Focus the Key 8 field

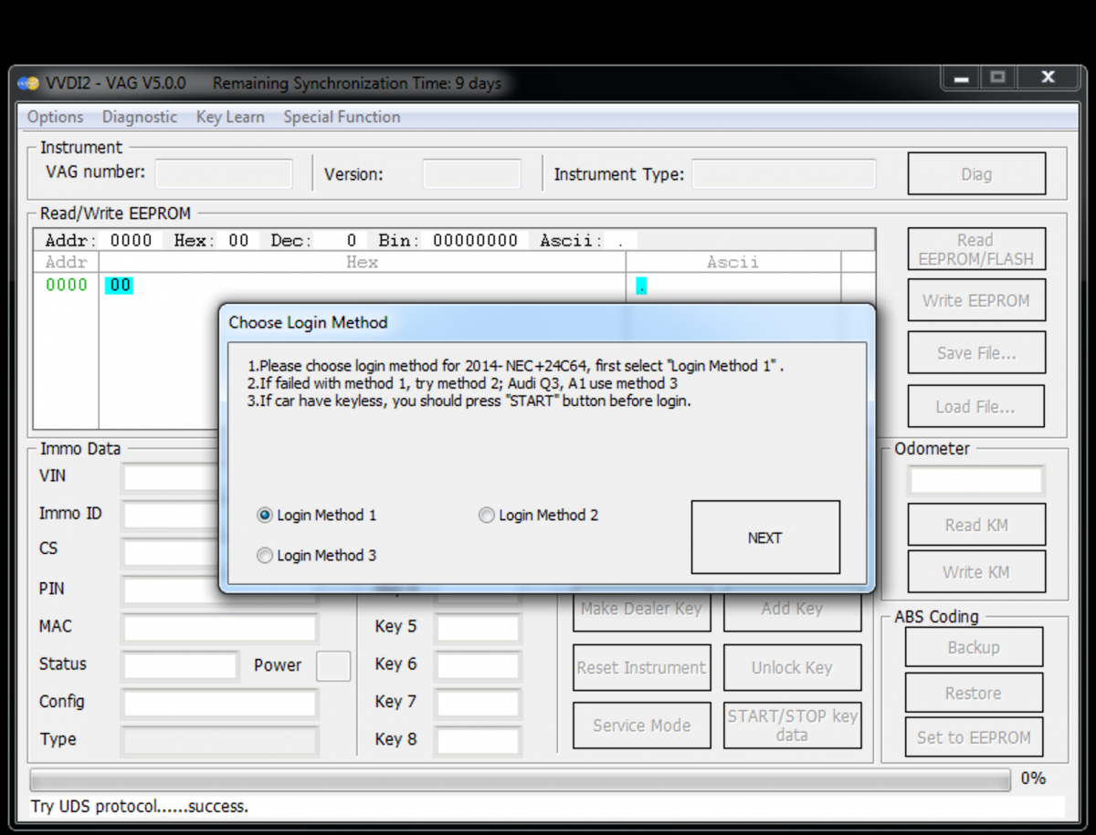(x=478, y=740)
